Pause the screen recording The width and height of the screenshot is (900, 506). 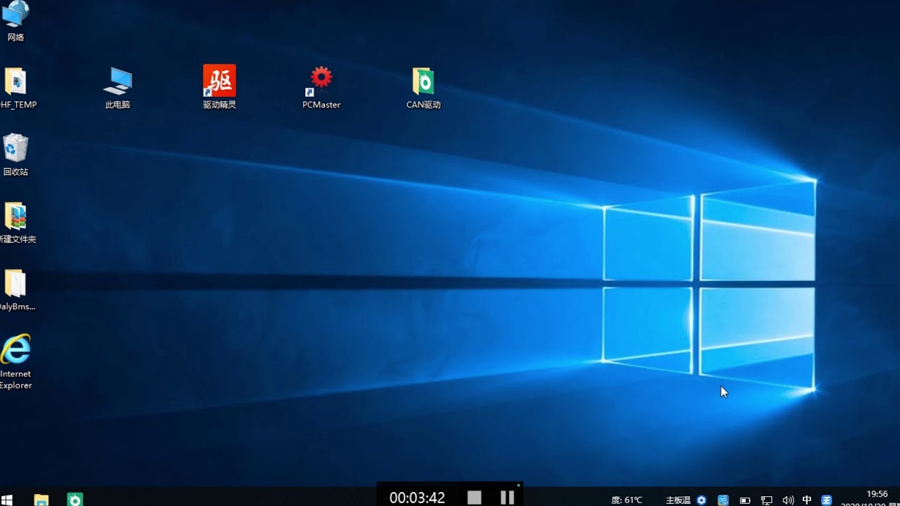click(x=507, y=498)
